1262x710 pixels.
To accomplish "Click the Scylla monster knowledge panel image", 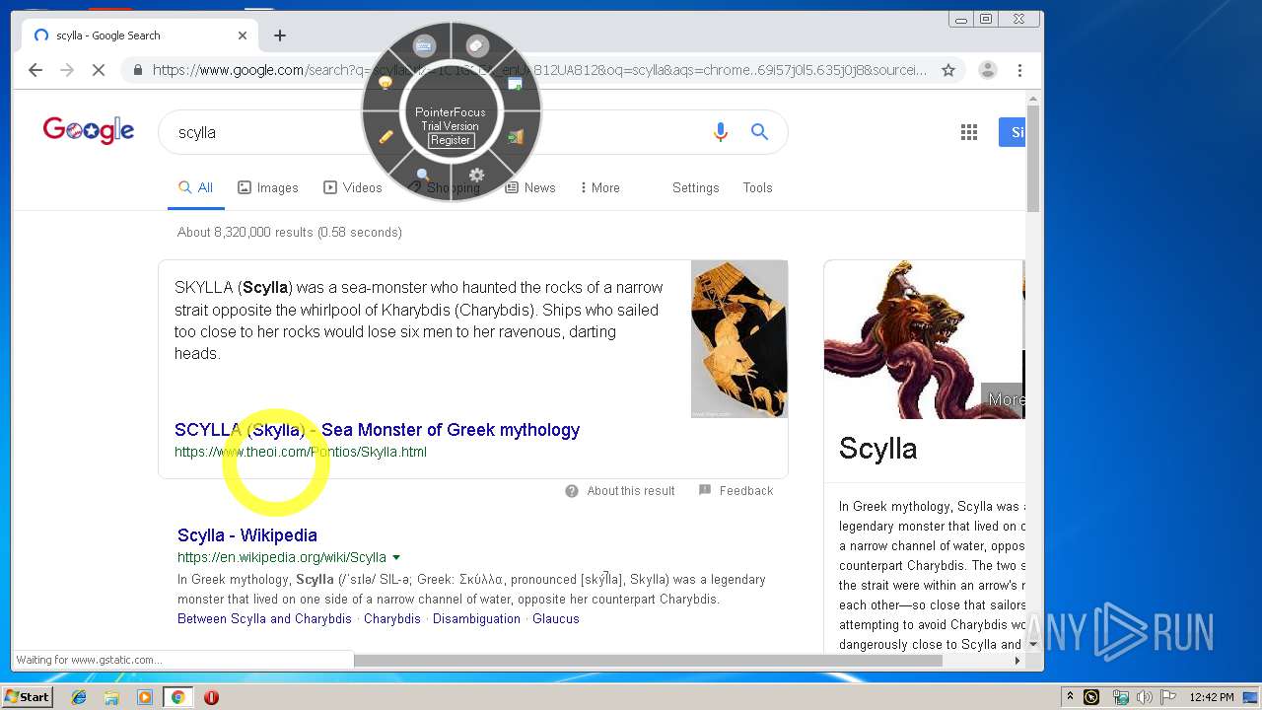I will click(x=924, y=339).
